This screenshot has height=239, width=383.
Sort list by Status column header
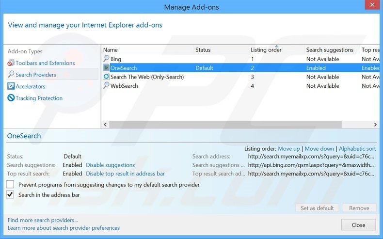[x=221, y=50]
